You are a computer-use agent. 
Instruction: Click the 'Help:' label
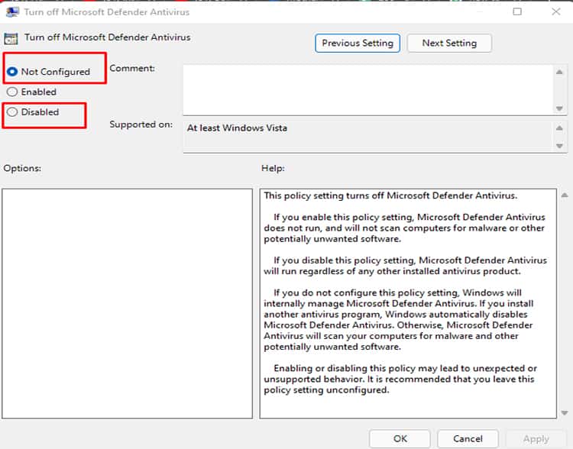pyautogui.click(x=273, y=169)
